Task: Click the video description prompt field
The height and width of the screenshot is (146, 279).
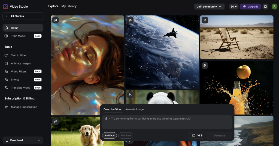Action: [x=169, y=119]
